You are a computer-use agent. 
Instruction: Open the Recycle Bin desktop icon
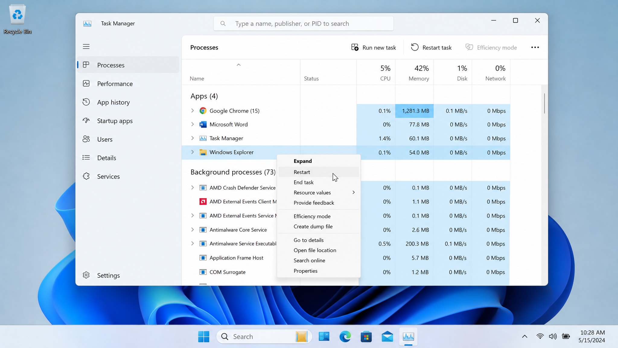tap(18, 20)
